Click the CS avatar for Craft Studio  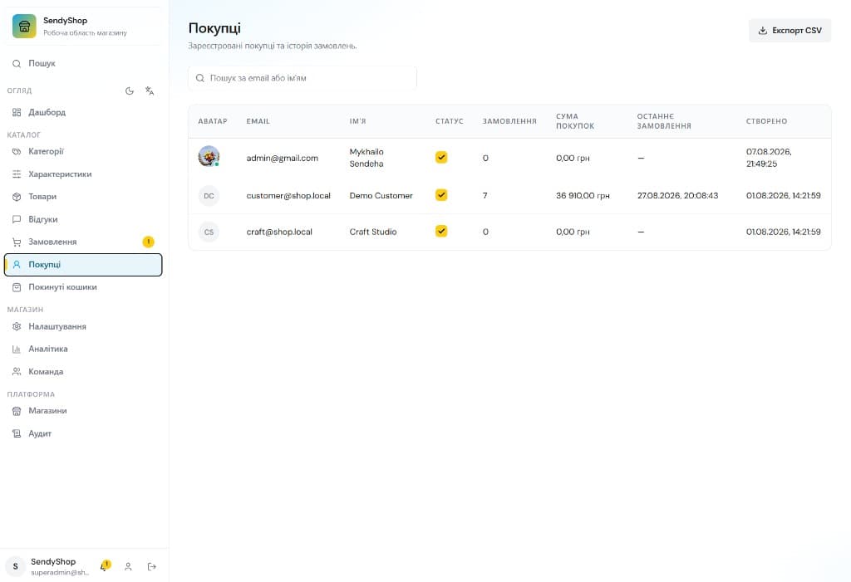point(209,232)
